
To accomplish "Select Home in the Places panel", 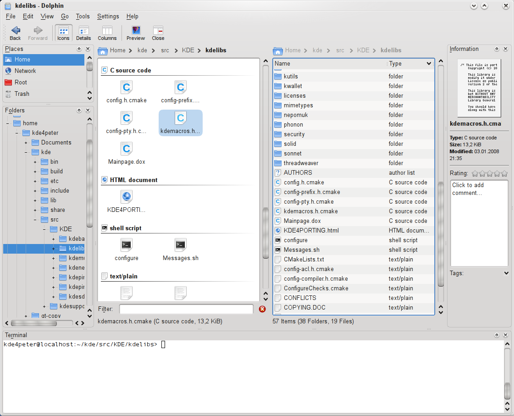I will point(44,60).
